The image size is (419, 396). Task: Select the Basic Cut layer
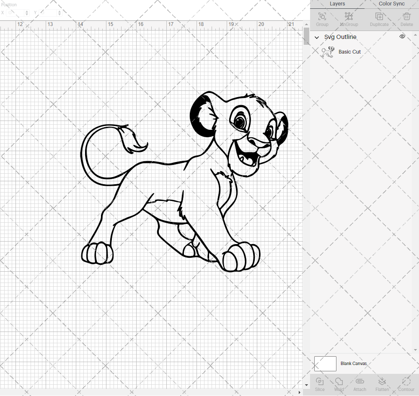pos(349,51)
